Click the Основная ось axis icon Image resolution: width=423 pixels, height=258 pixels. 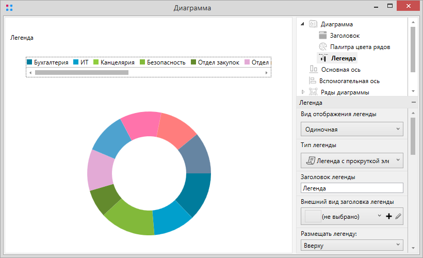click(313, 69)
